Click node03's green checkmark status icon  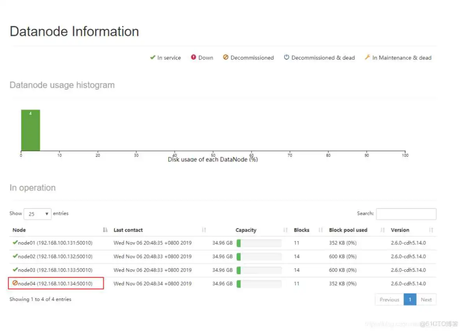click(x=15, y=269)
